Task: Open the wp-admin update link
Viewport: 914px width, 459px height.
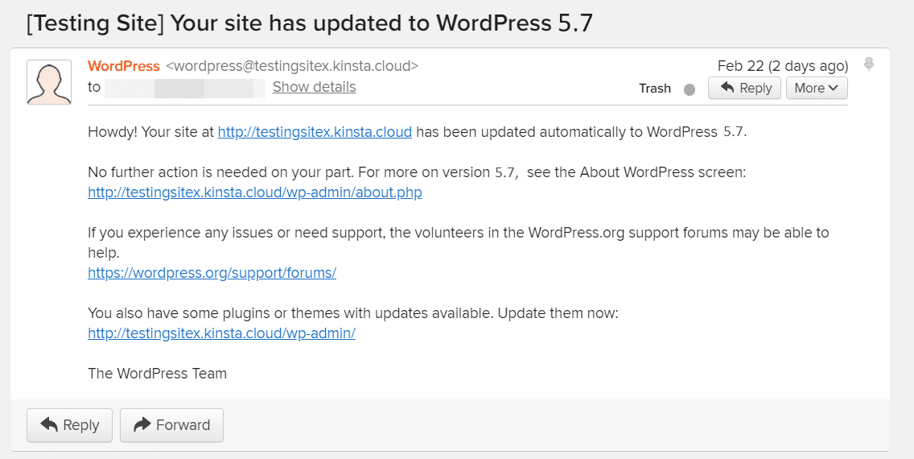Action: (x=221, y=333)
